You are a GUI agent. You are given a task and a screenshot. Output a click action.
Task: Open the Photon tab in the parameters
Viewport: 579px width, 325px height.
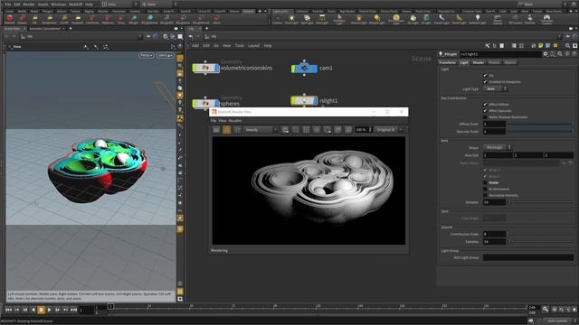coord(494,62)
